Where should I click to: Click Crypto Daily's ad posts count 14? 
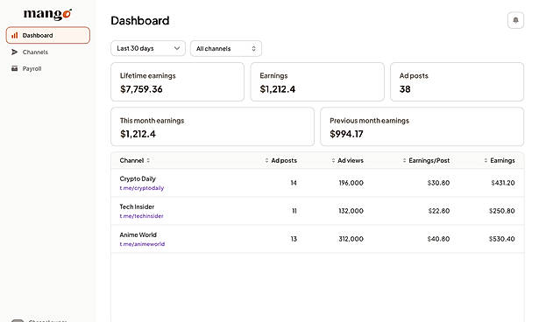pyautogui.click(x=294, y=183)
